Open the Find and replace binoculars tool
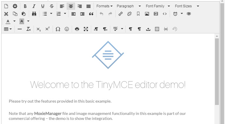Screen dimensions: 225x124 click(x=34, y=14)
